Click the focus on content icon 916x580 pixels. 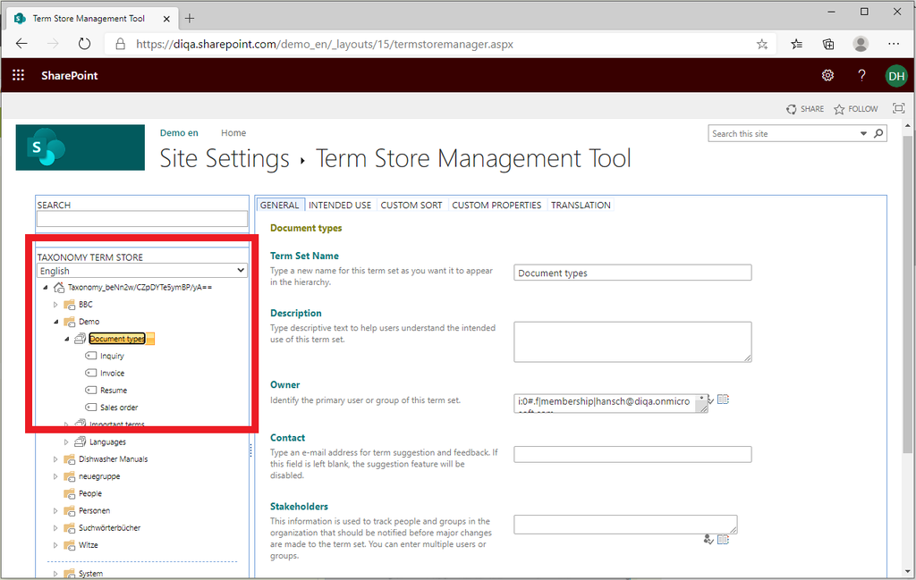click(x=898, y=109)
